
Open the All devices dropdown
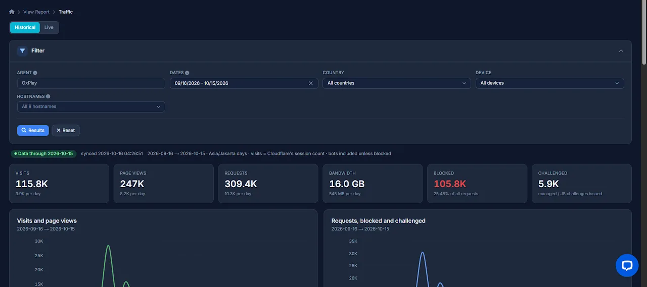(549, 83)
